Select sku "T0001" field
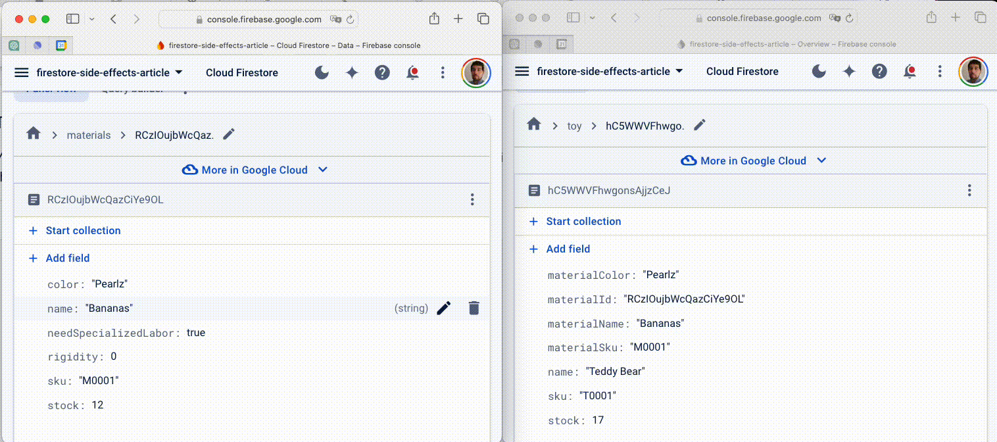Viewport: 997px width, 442px height. [x=750, y=396]
